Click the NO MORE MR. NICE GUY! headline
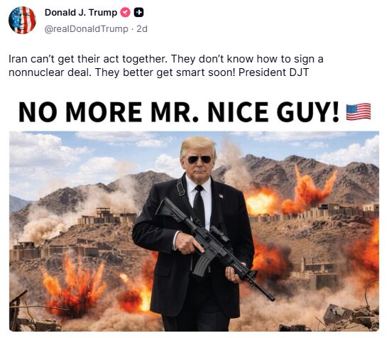Viewport: 389px width, 338px height. [179, 112]
